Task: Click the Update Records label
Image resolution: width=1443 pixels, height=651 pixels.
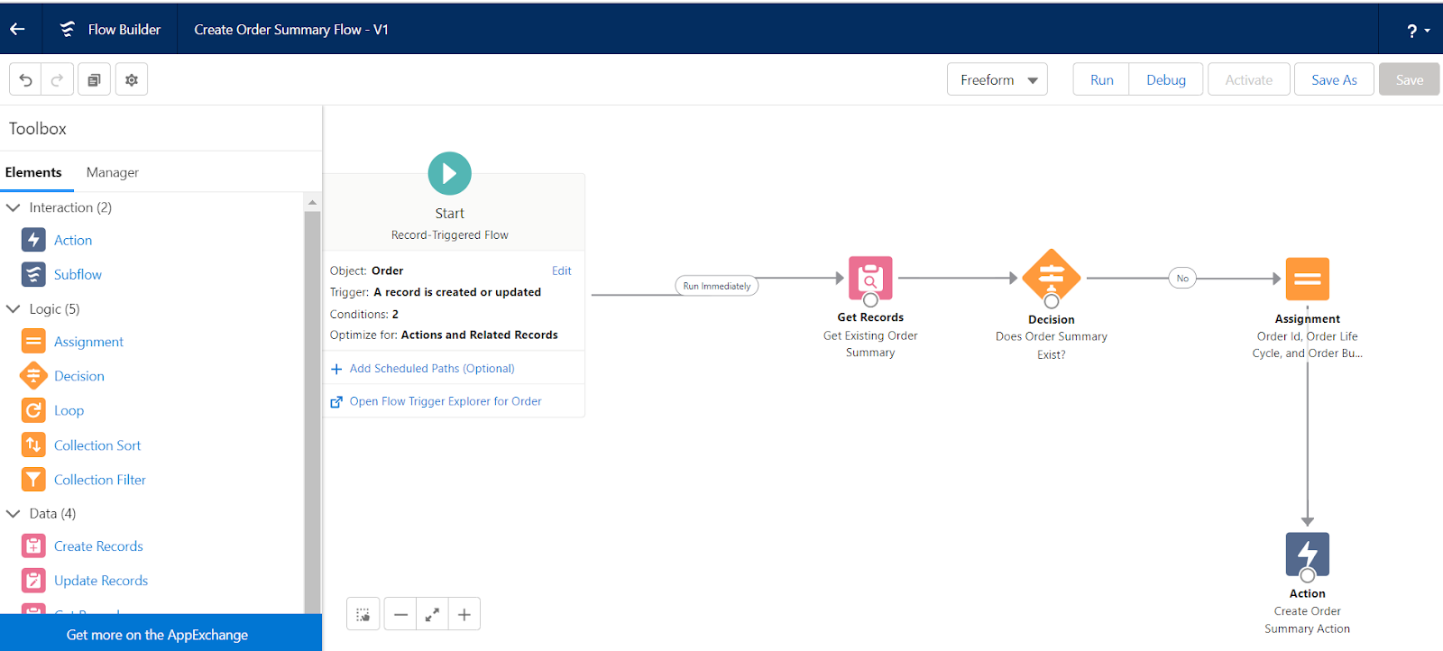Action: click(101, 581)
